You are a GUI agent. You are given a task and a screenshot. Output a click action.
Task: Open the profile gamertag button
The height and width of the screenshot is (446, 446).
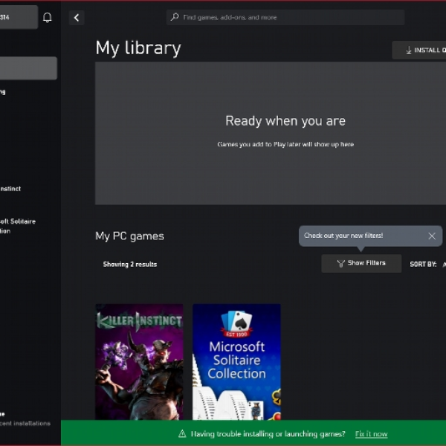[x=19, y=17]
